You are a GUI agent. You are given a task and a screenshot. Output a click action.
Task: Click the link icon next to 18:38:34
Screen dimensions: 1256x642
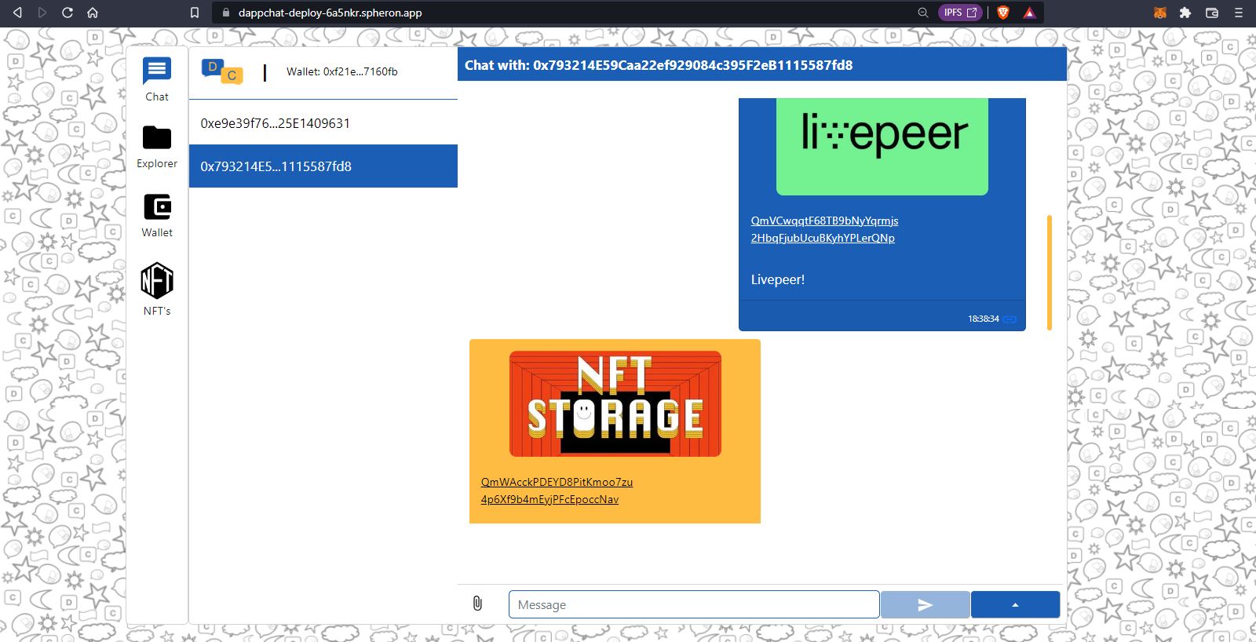tap(1010, 319)
